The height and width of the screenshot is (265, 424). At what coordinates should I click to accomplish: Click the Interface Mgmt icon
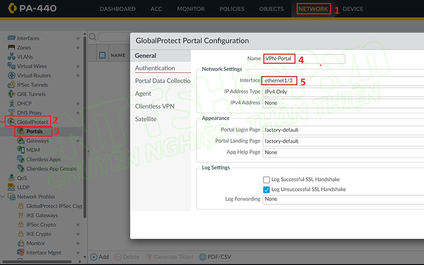21,252
